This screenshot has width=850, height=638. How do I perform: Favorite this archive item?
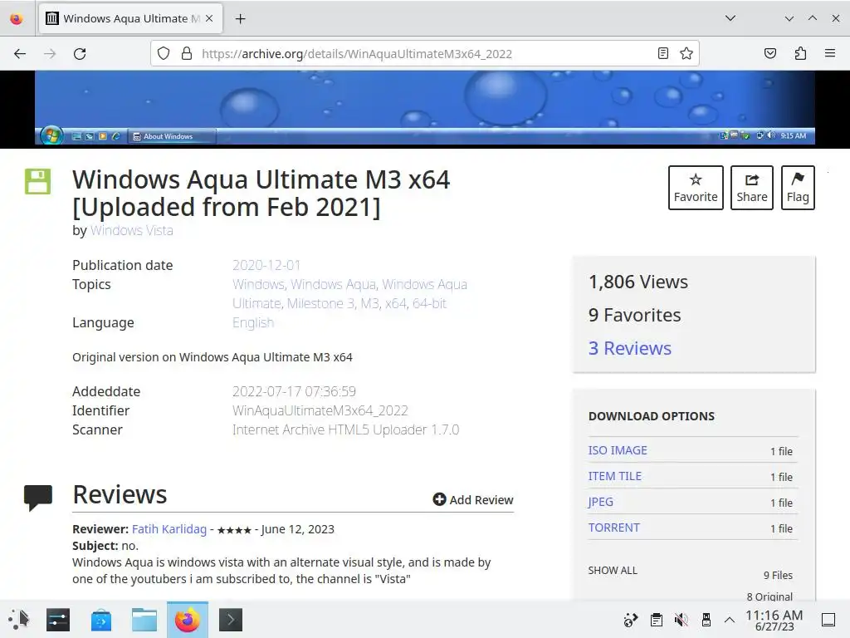696,188
